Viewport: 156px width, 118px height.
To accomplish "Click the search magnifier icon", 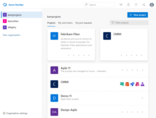I will pos(86,5).
